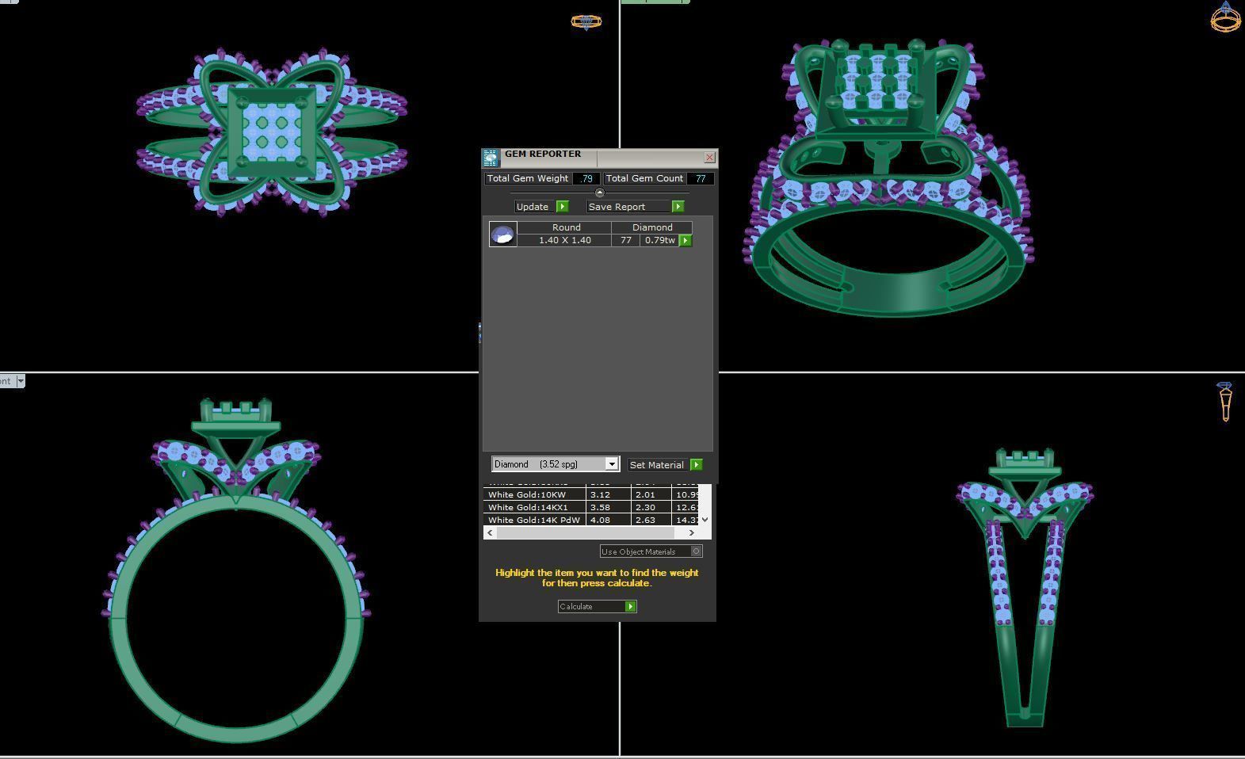Click the Calculate button

[597, 607]
